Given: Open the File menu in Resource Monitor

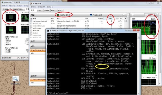Looking at the screenshot, I should tap(33, 7).
